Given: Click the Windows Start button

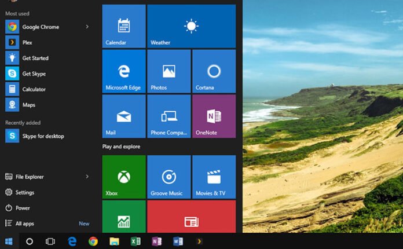Looking at the screenshot, I should click(9, 241).
